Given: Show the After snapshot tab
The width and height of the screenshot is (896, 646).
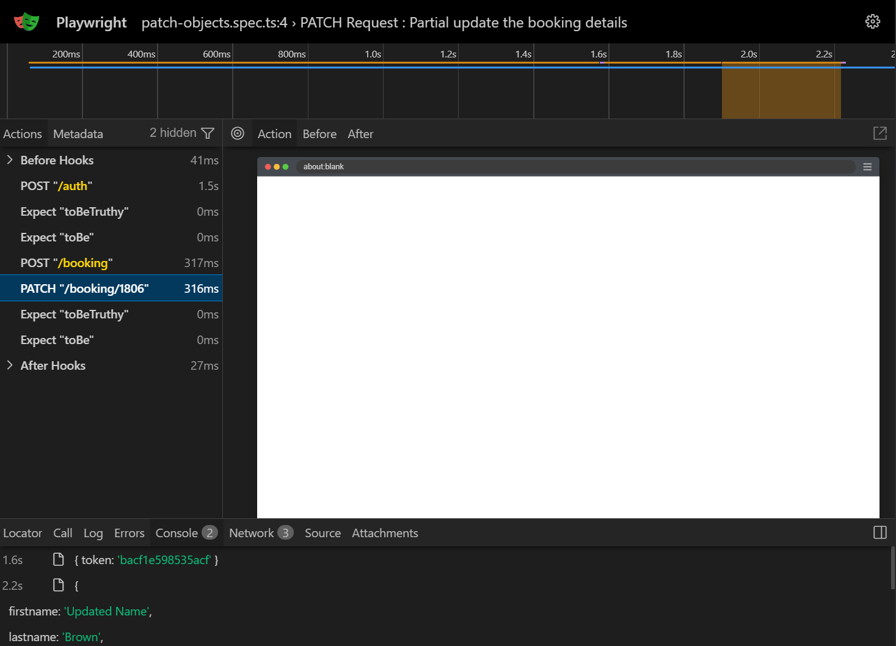Looking at the screenshot, I should pos(360,134).
